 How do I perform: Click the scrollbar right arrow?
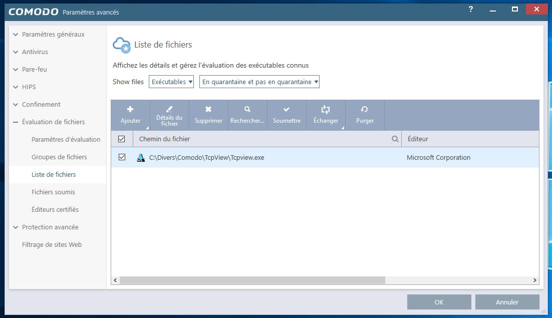pos(535,280)
